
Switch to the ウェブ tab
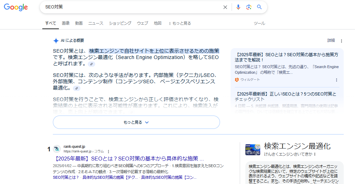[142, 23]
